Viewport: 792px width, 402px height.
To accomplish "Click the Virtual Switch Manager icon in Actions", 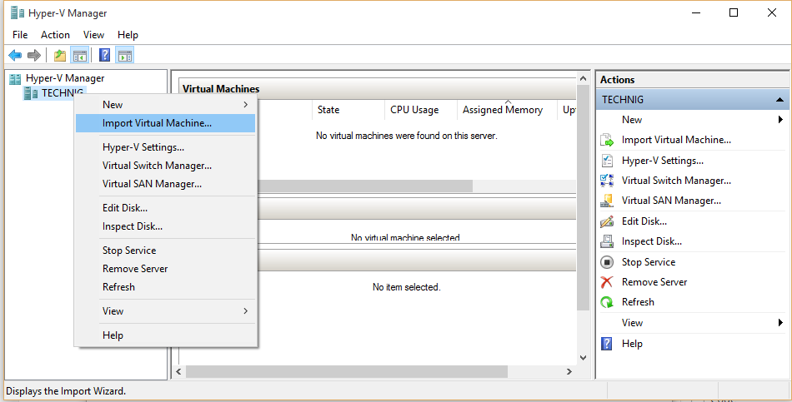I will (x=607, y=181).
